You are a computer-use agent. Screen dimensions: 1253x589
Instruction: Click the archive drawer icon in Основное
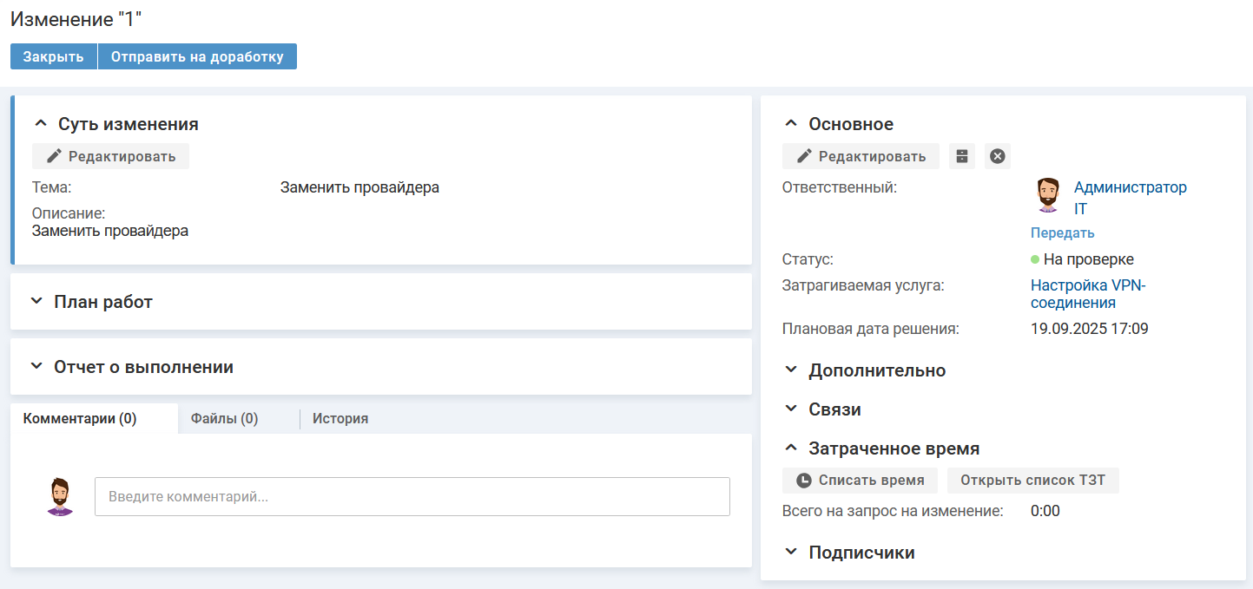coord(961,156)
